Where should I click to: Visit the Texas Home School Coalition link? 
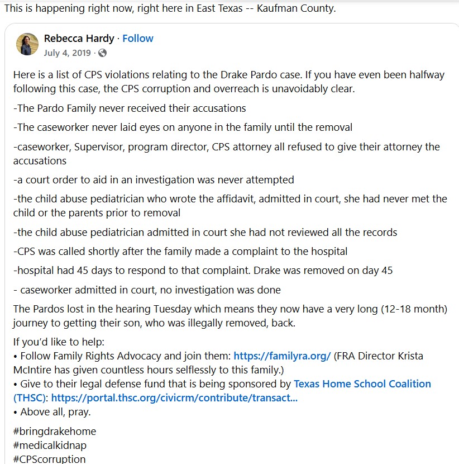point(362,384)
